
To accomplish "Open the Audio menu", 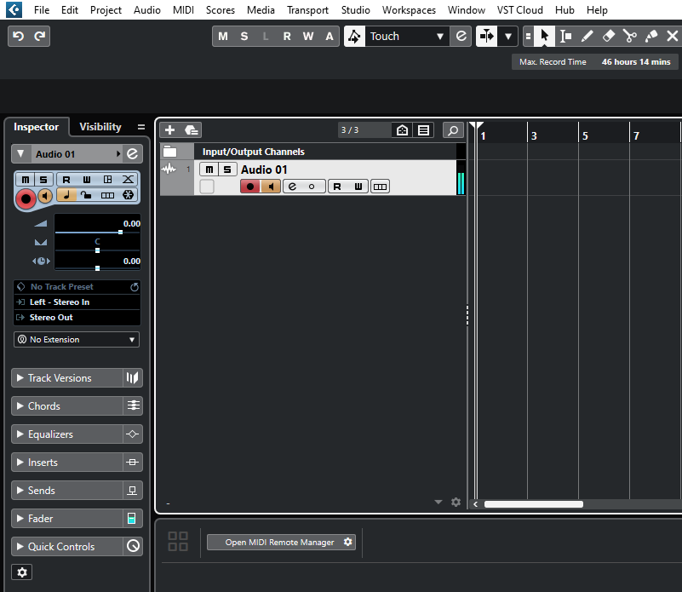I will coord(147,10).
